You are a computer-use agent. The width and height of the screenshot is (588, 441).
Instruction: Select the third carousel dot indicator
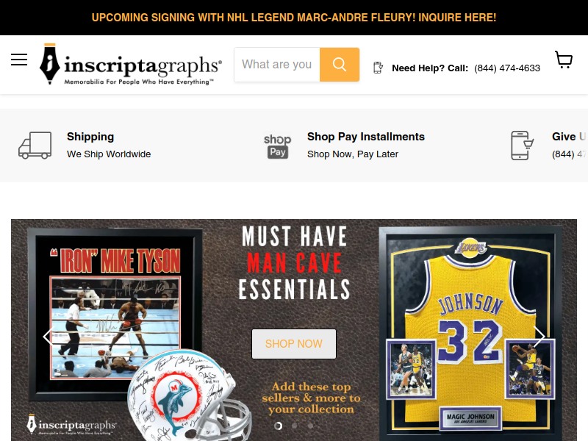[x=310, y=426]
